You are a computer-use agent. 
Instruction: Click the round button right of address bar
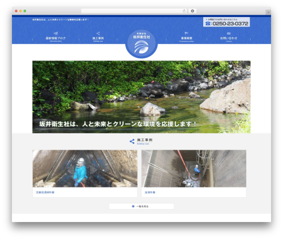tap(192, 11)
